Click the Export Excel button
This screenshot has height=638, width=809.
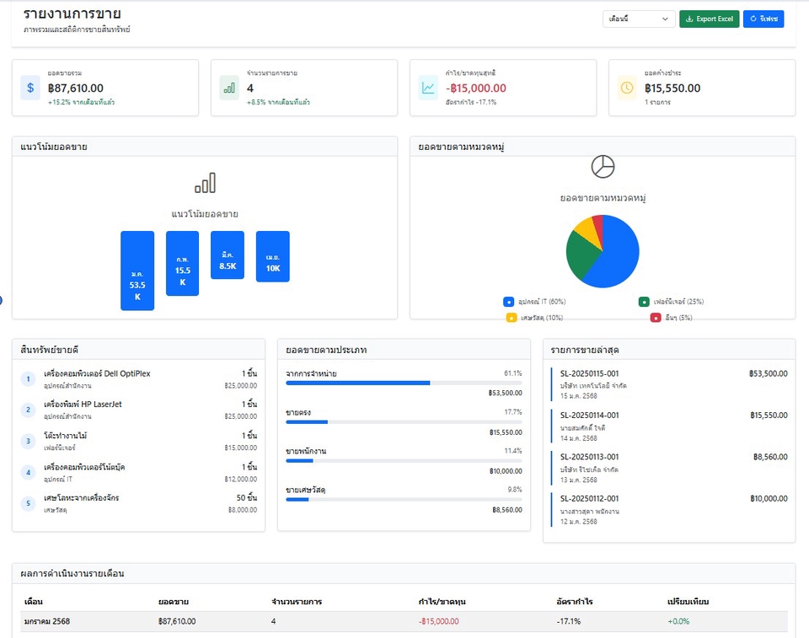(x=708, y=19)
